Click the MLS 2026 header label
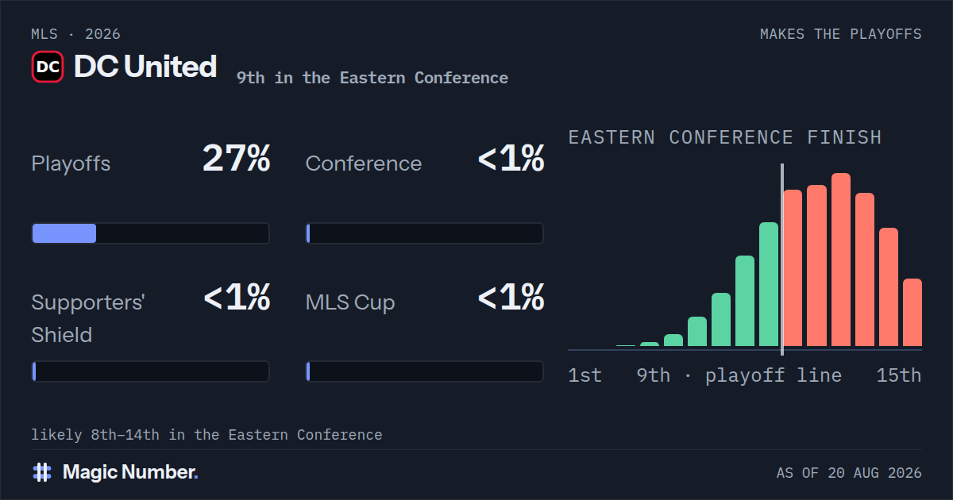 click(x=76, y=34)
